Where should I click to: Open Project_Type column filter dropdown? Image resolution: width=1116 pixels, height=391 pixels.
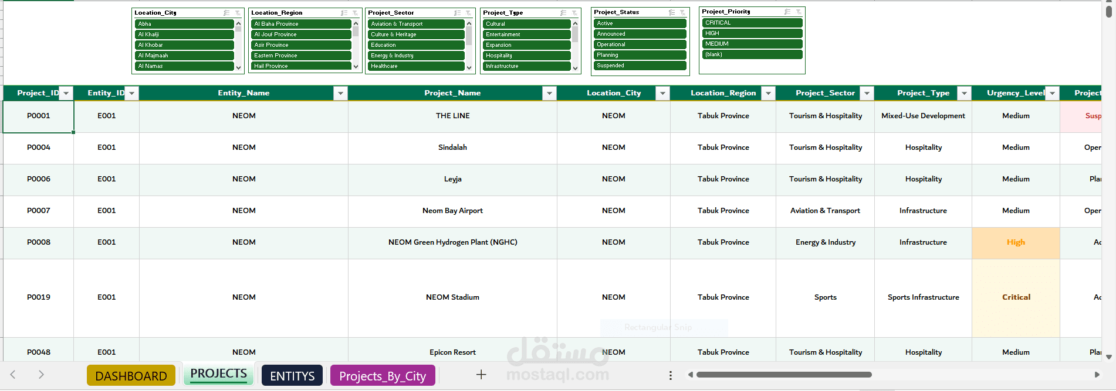(964, 93)
